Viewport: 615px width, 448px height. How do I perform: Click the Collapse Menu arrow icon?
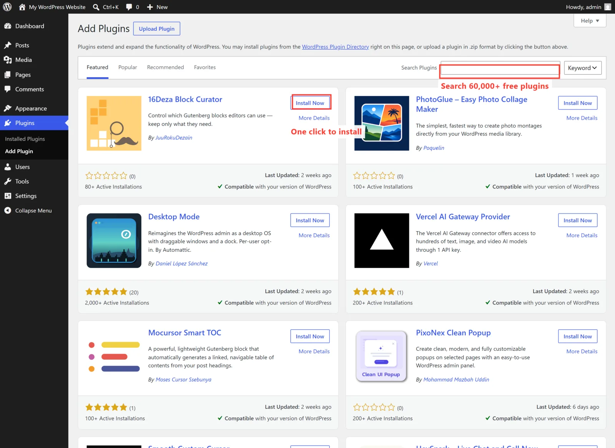(8, 210)
